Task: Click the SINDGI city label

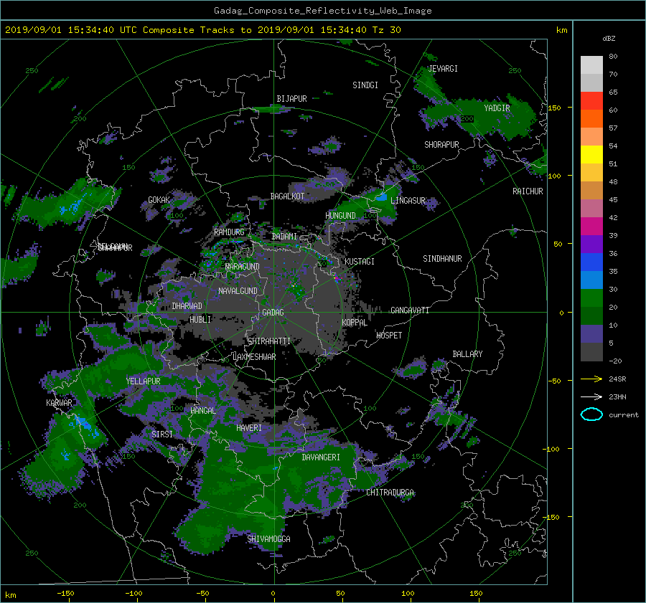Action: point(365,85)
